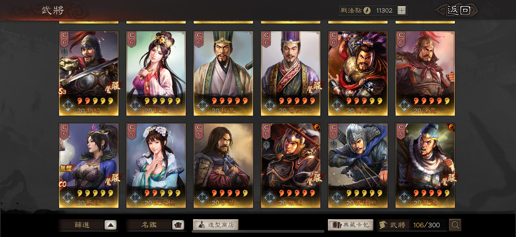Click the 返回 back button

pos(458,10)
